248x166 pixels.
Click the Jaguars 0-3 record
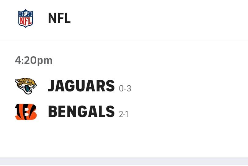pos(125,88)
